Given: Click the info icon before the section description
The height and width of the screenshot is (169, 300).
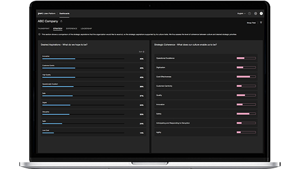Looking at the screenshot, I should pyautogui.click(x=39, y=34).
